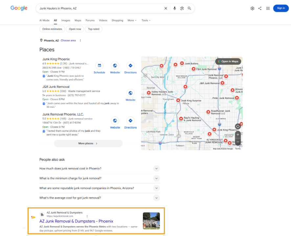Expand 'reputable junk removal companies' question
The image size is (291, 236).
[100, 188]
